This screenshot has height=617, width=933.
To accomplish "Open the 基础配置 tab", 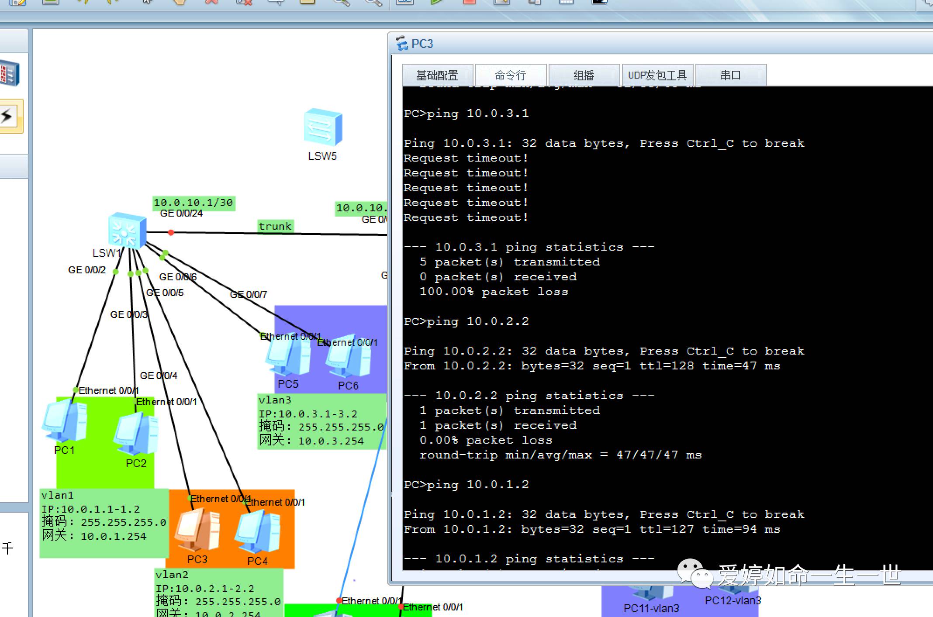I will tap(437, 76).
